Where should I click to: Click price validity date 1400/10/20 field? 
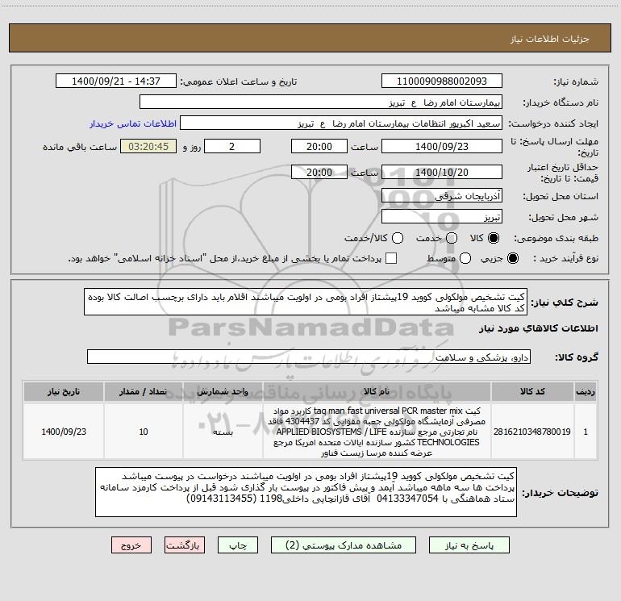click(x=442, y=172)
